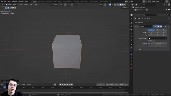Expand the Collection in the outliner
Screen dimensions: 171x96
pos(133,10)
